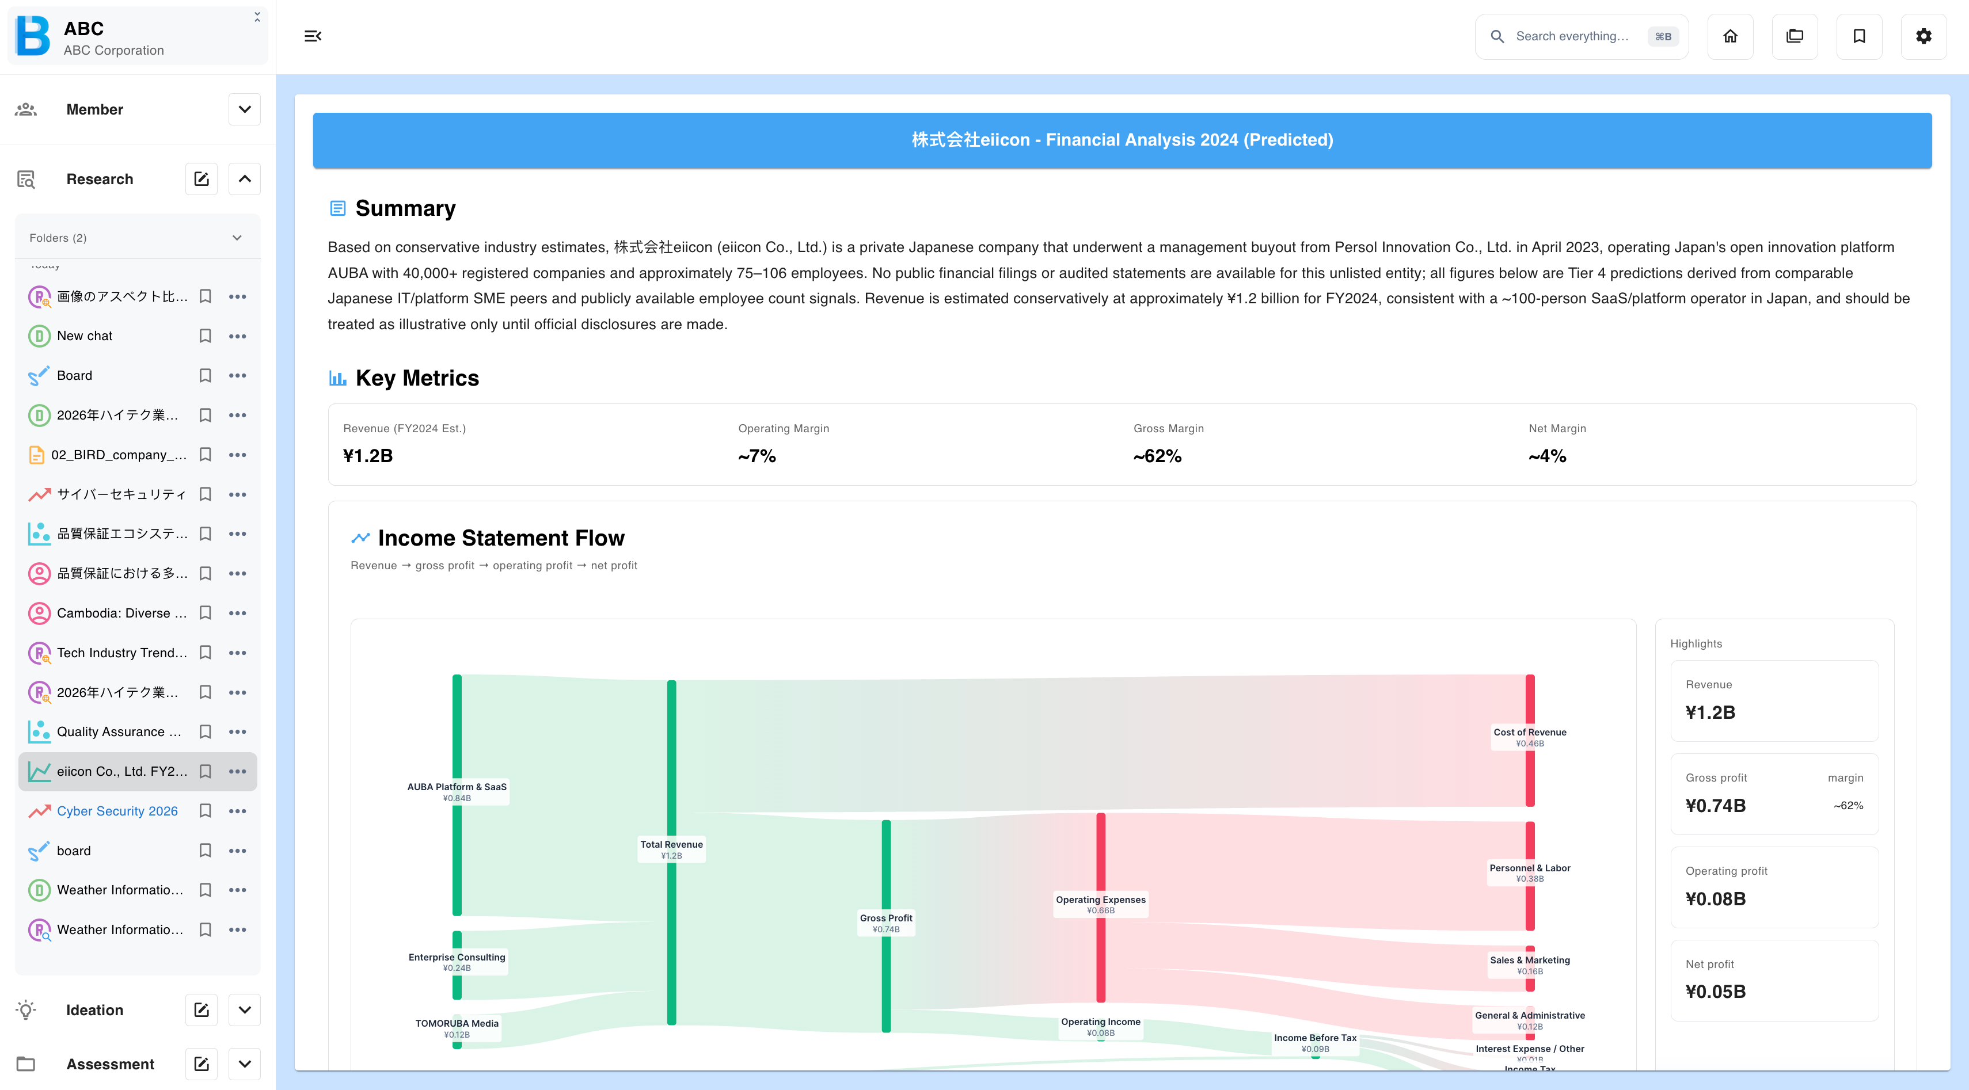Viewport: 1969px width, 1090px height.
Task: Expand the Folders (2) dropdown
Action: tap(237, 238)
